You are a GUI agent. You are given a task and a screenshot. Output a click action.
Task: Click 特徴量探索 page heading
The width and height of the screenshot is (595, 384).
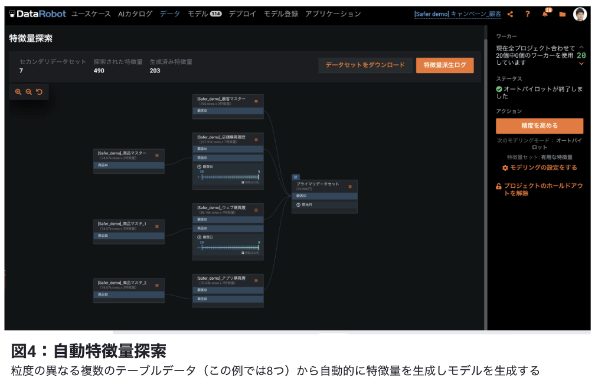pyautogui.click(x=31, y=38)
